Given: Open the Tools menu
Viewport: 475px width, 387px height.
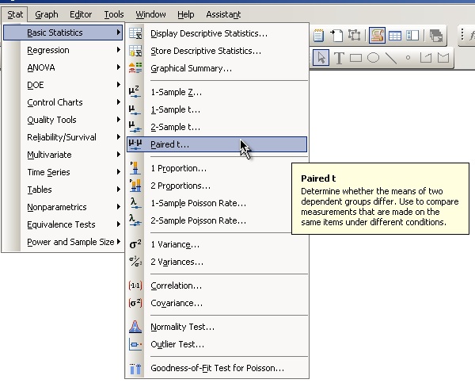Looking at the screenshot, I should click(x=114, y=14).
